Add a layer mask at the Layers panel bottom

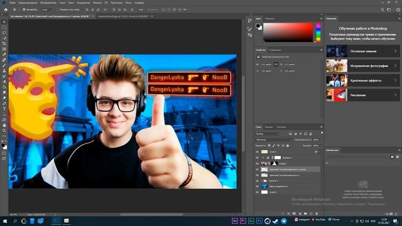(x=294, y=213)
